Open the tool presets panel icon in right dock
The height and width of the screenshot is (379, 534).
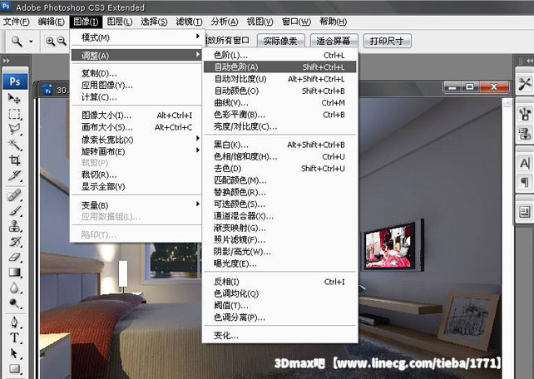(525, 84)
